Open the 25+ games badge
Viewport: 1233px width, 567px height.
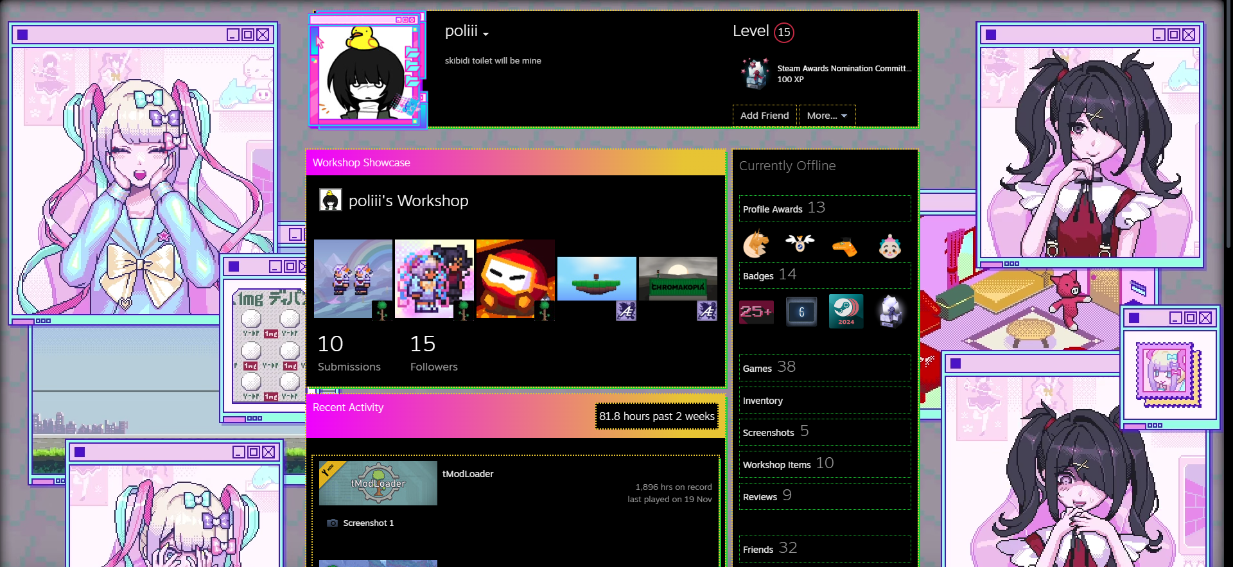[x=756, y=312]
